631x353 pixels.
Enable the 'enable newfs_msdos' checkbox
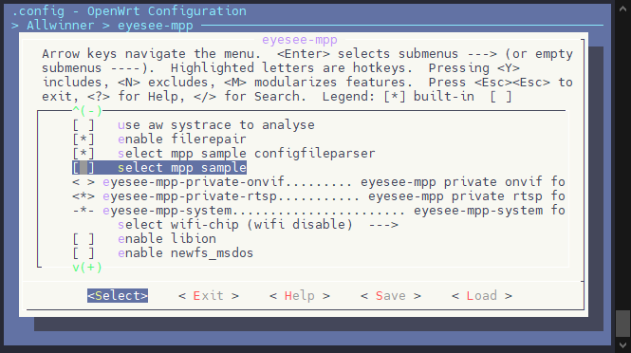(x=84, y=253)
